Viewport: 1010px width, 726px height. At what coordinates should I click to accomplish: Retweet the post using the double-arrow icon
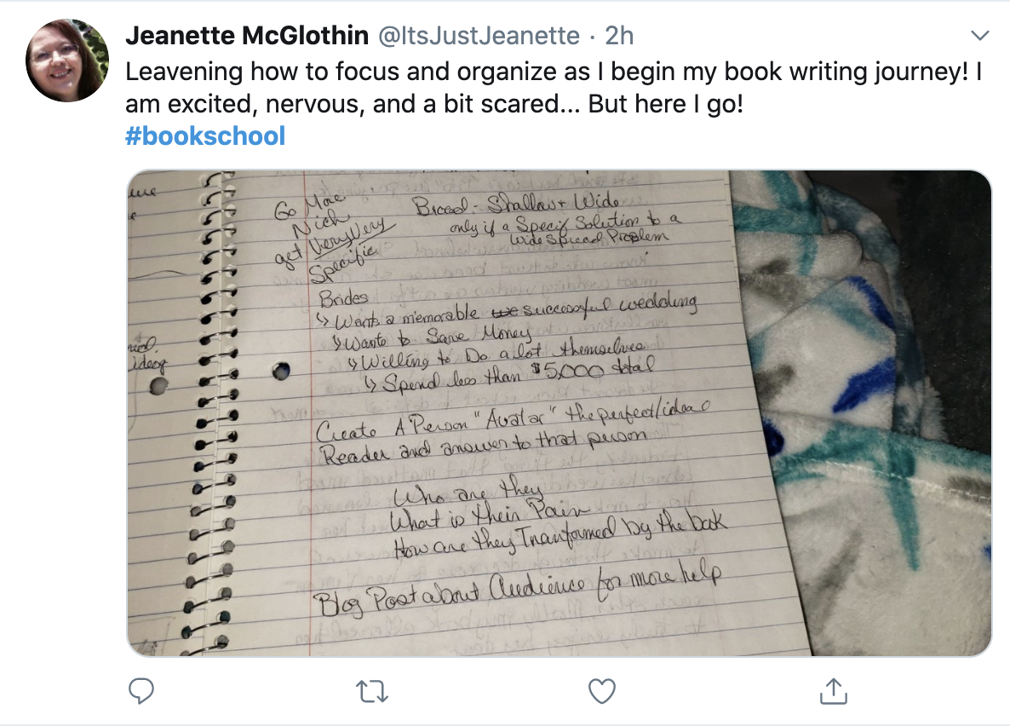(x=371, y=692)
